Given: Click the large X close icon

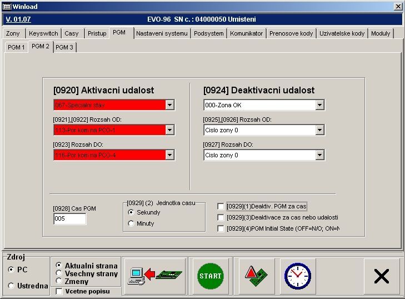Looking at the screenshot, I should [381, 276].
